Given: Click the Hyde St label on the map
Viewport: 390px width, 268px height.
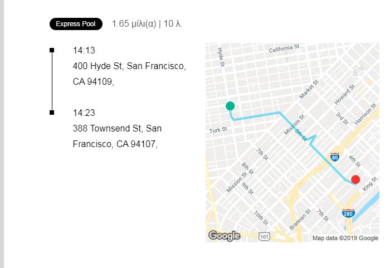Looking at the screenshot, I should click(x=221, y=57).
